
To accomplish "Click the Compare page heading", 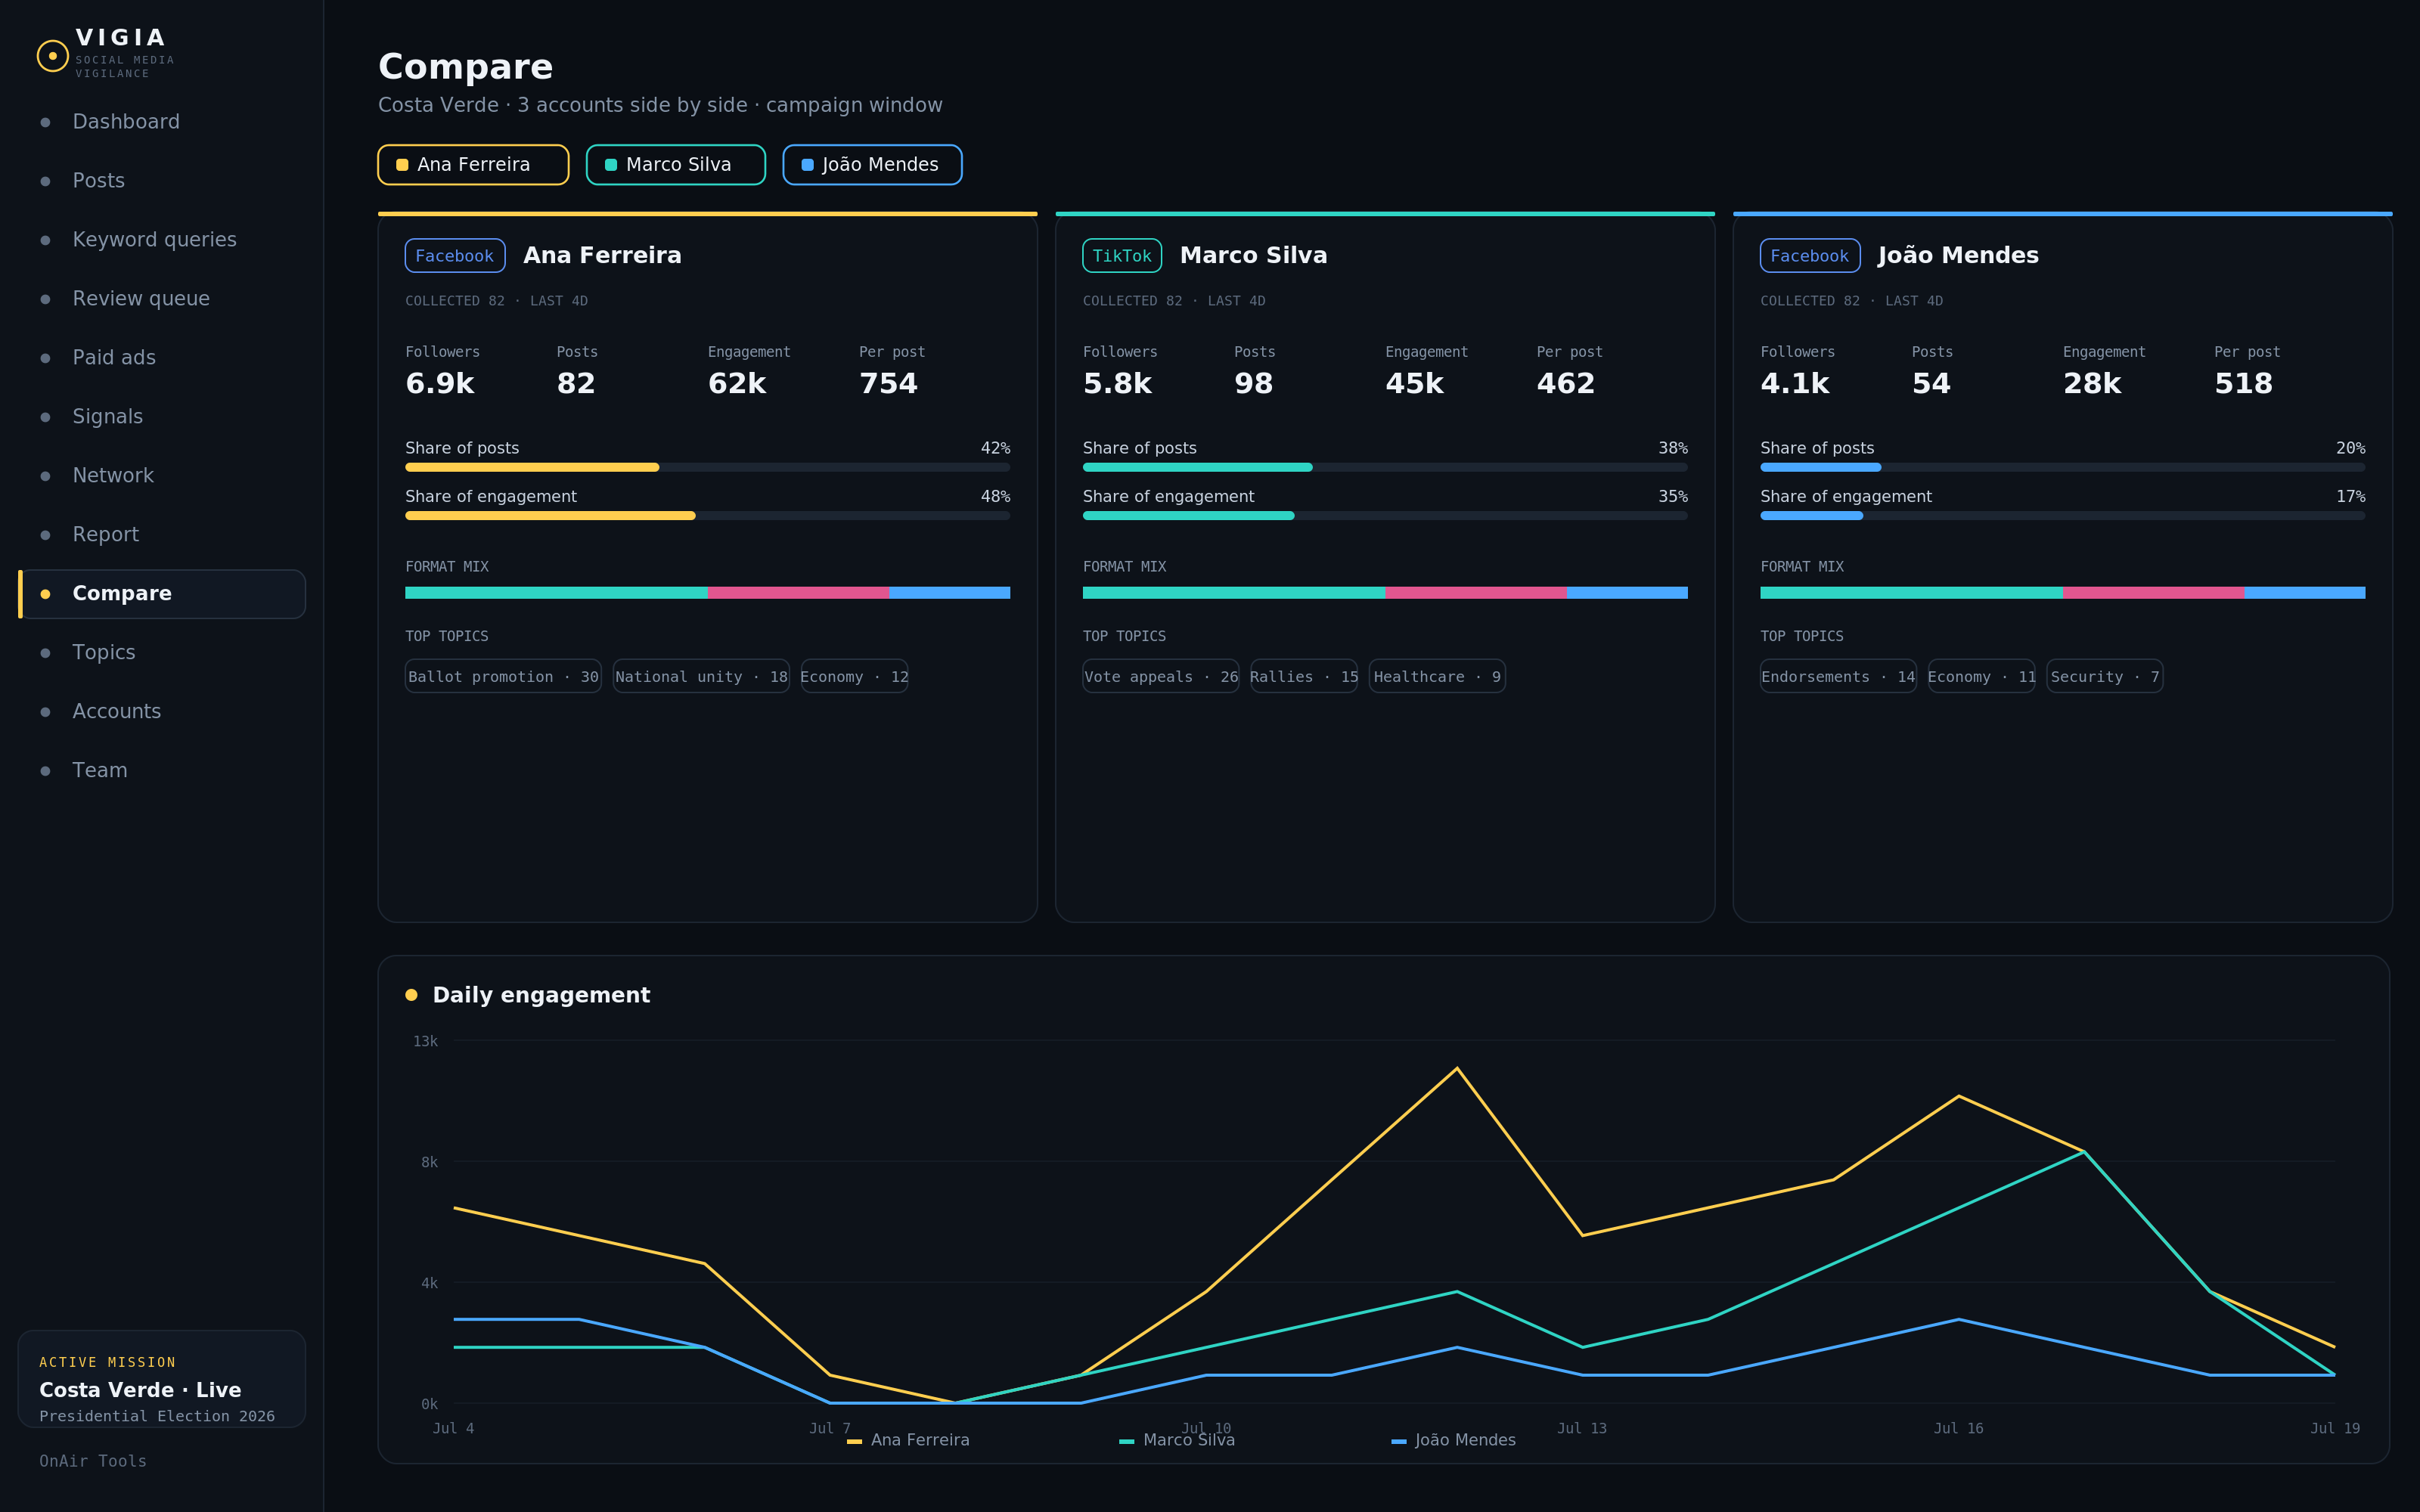I will (466, 67).
